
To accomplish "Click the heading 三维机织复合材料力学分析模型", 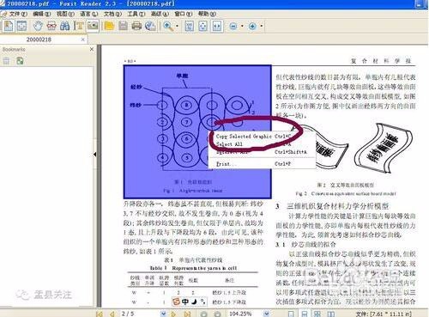I will (x=337, y=206).
